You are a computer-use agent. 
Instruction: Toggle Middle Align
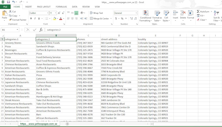click(x=72, y=13)
